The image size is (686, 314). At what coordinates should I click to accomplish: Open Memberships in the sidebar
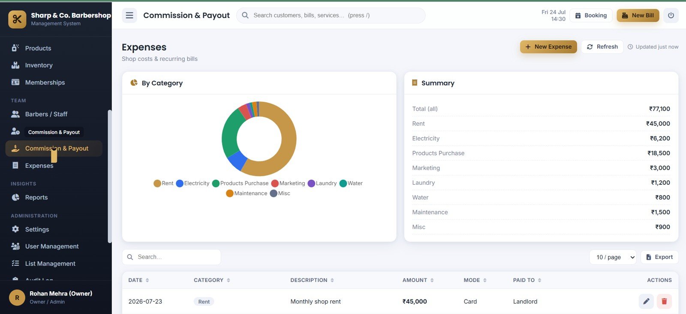pyautogui.click(x=54, y=83)
